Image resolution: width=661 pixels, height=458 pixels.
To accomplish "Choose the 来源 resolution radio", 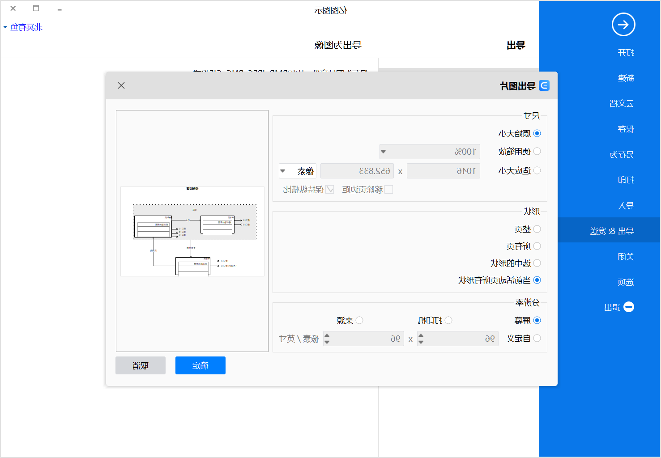I will point(359,320).
